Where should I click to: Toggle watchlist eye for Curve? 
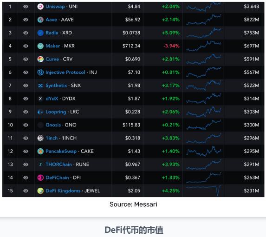click(x=26, y=59)
